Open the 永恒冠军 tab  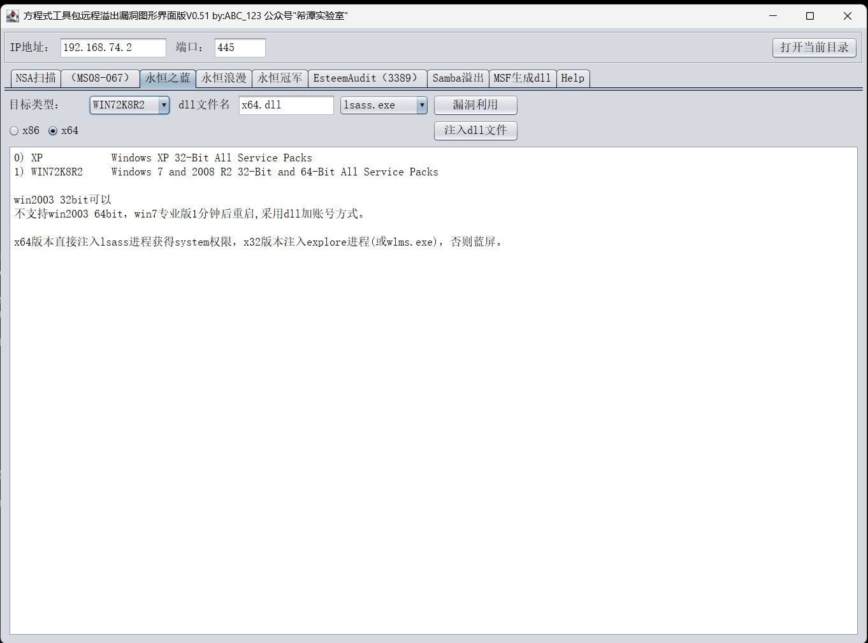[280, 78]
